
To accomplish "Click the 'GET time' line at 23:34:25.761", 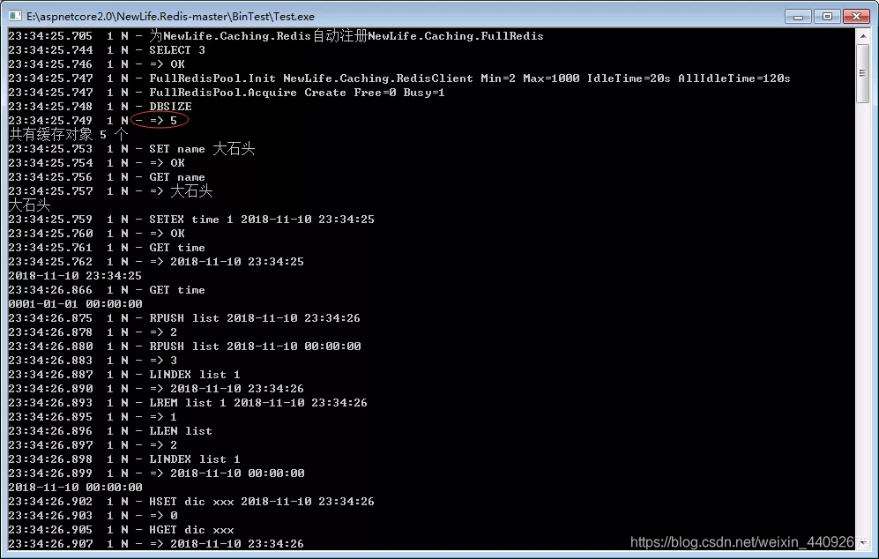I will click(x=107, y=247).
